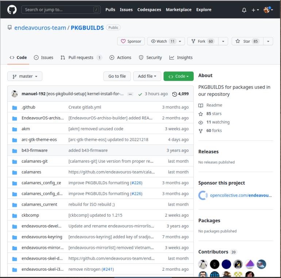Click the Sponsor heart button
The width and height of the screenshot is (281, 278).
(131, 41)
